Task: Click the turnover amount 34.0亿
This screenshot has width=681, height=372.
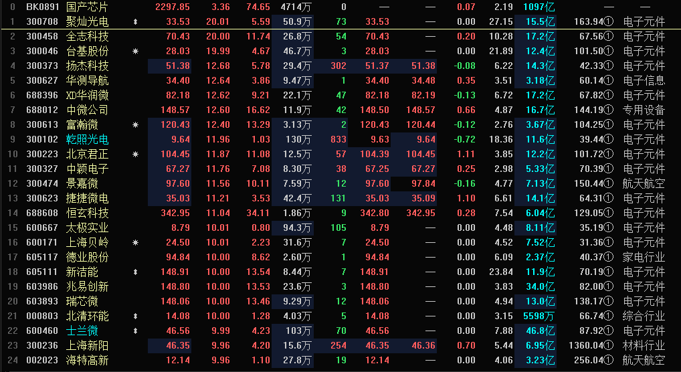Action: (541, 287)
